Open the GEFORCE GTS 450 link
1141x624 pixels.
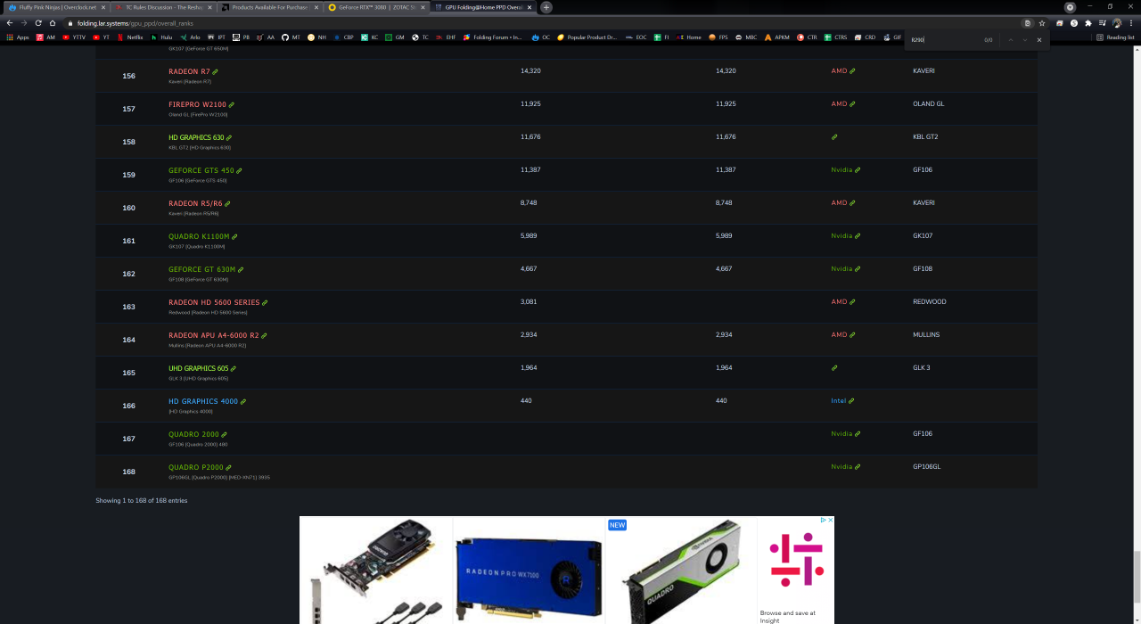coord(201,170)
